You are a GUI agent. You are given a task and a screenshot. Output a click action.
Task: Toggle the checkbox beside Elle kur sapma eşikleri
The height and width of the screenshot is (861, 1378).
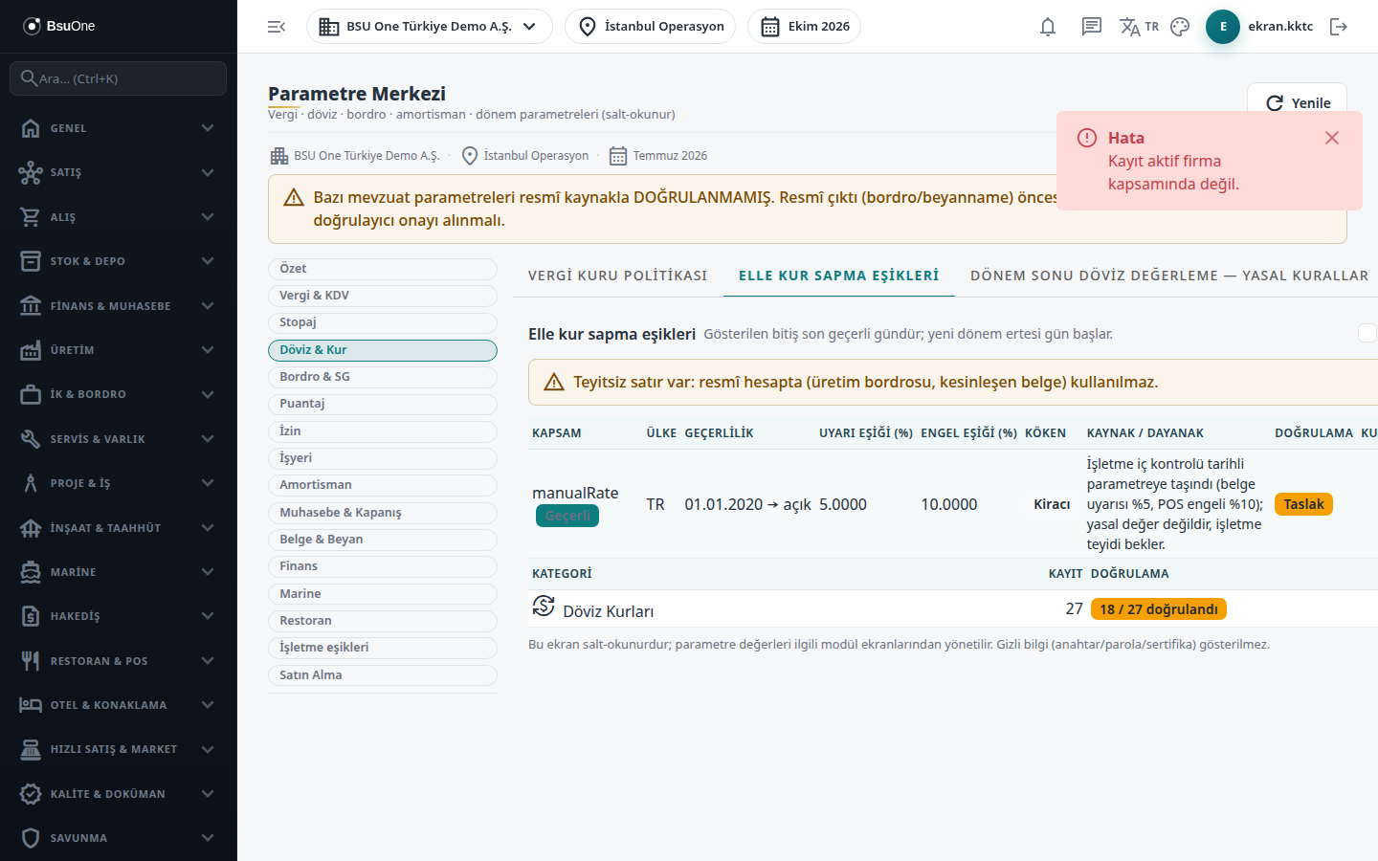1367,333
